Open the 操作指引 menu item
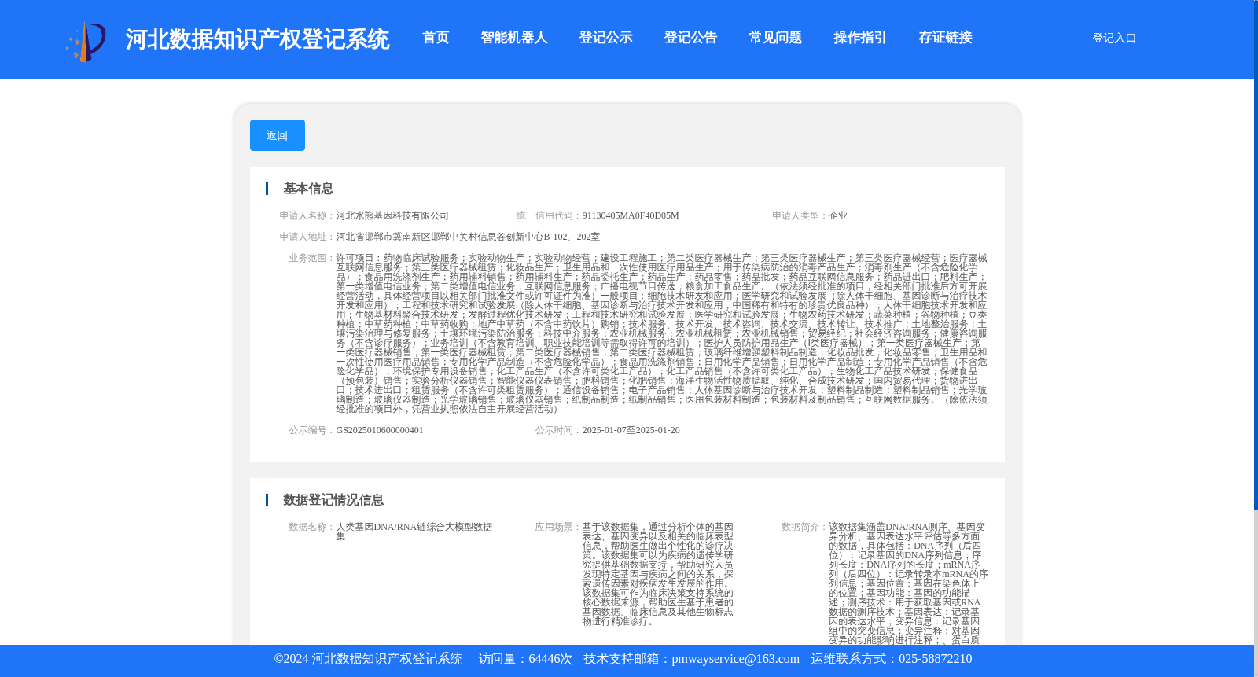1258x677 pixels. coord(860,38)
